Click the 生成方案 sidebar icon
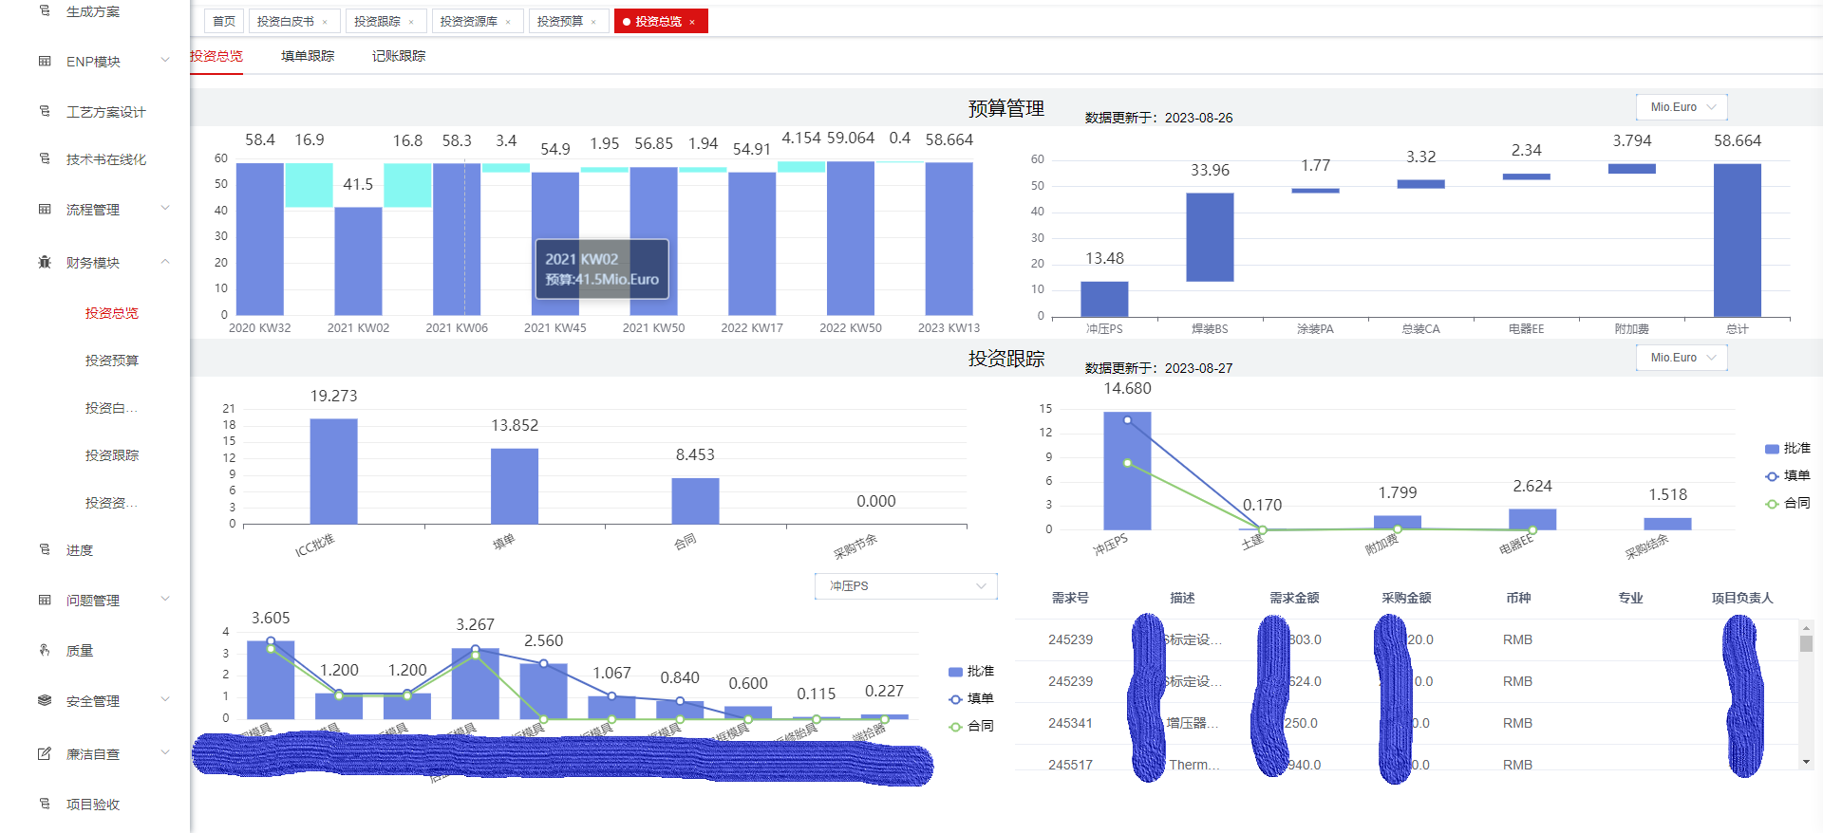The height and width of the screenshot is (833, 1823). 45,10
